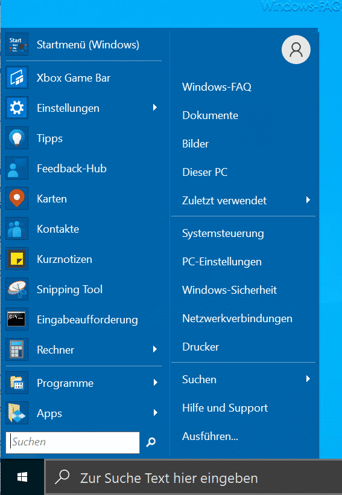342x495 pixels.
Task: Launch Feedback-Hub via its icon
Action: click(x=17, y=168)
